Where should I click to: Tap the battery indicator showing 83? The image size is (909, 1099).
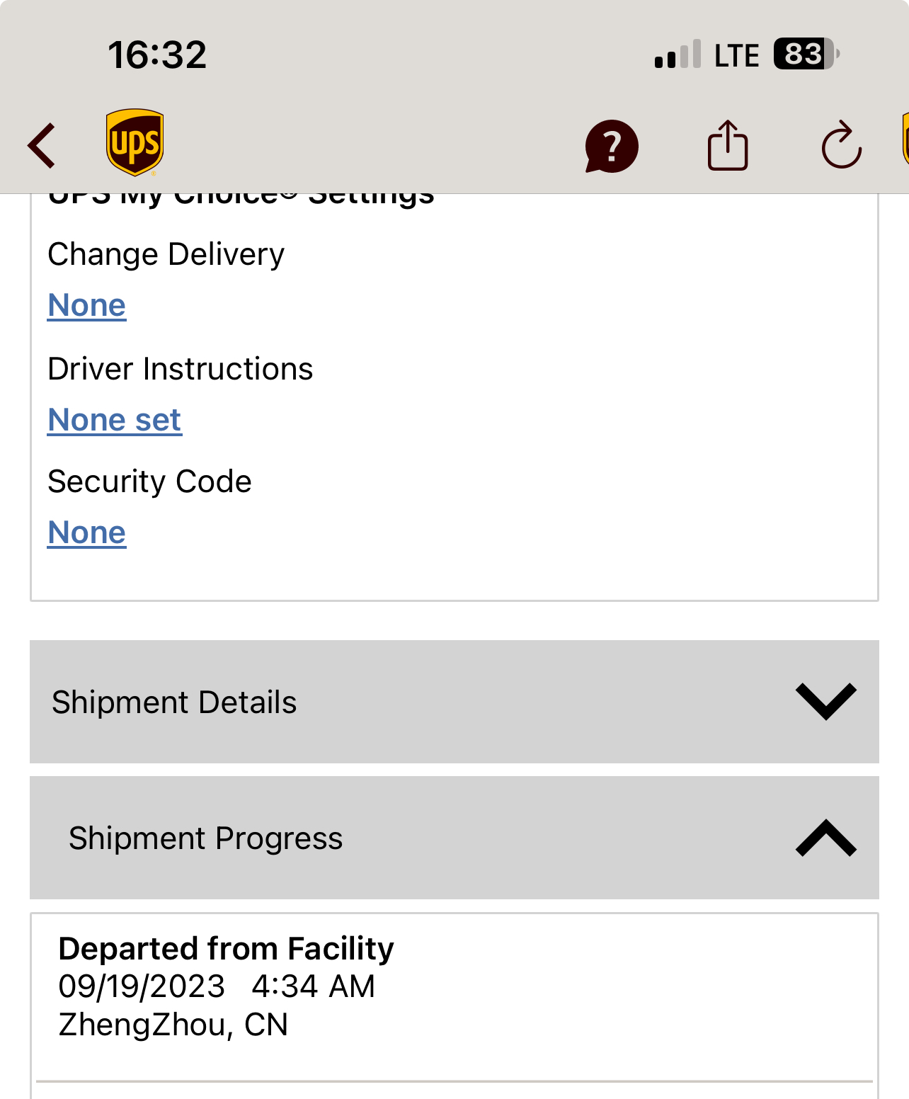[806, 54]
